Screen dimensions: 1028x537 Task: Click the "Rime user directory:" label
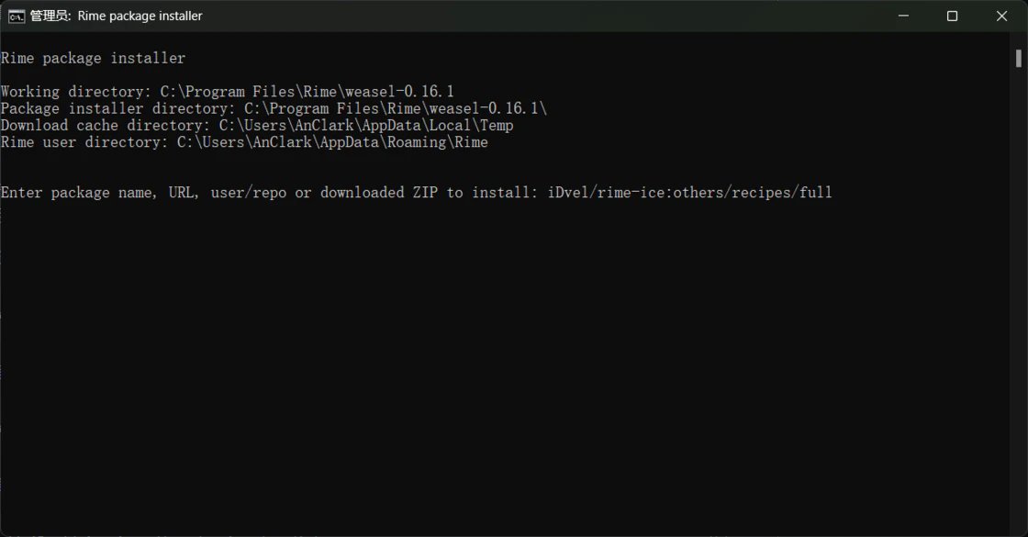pyautogui.click(x=84, y=142)
